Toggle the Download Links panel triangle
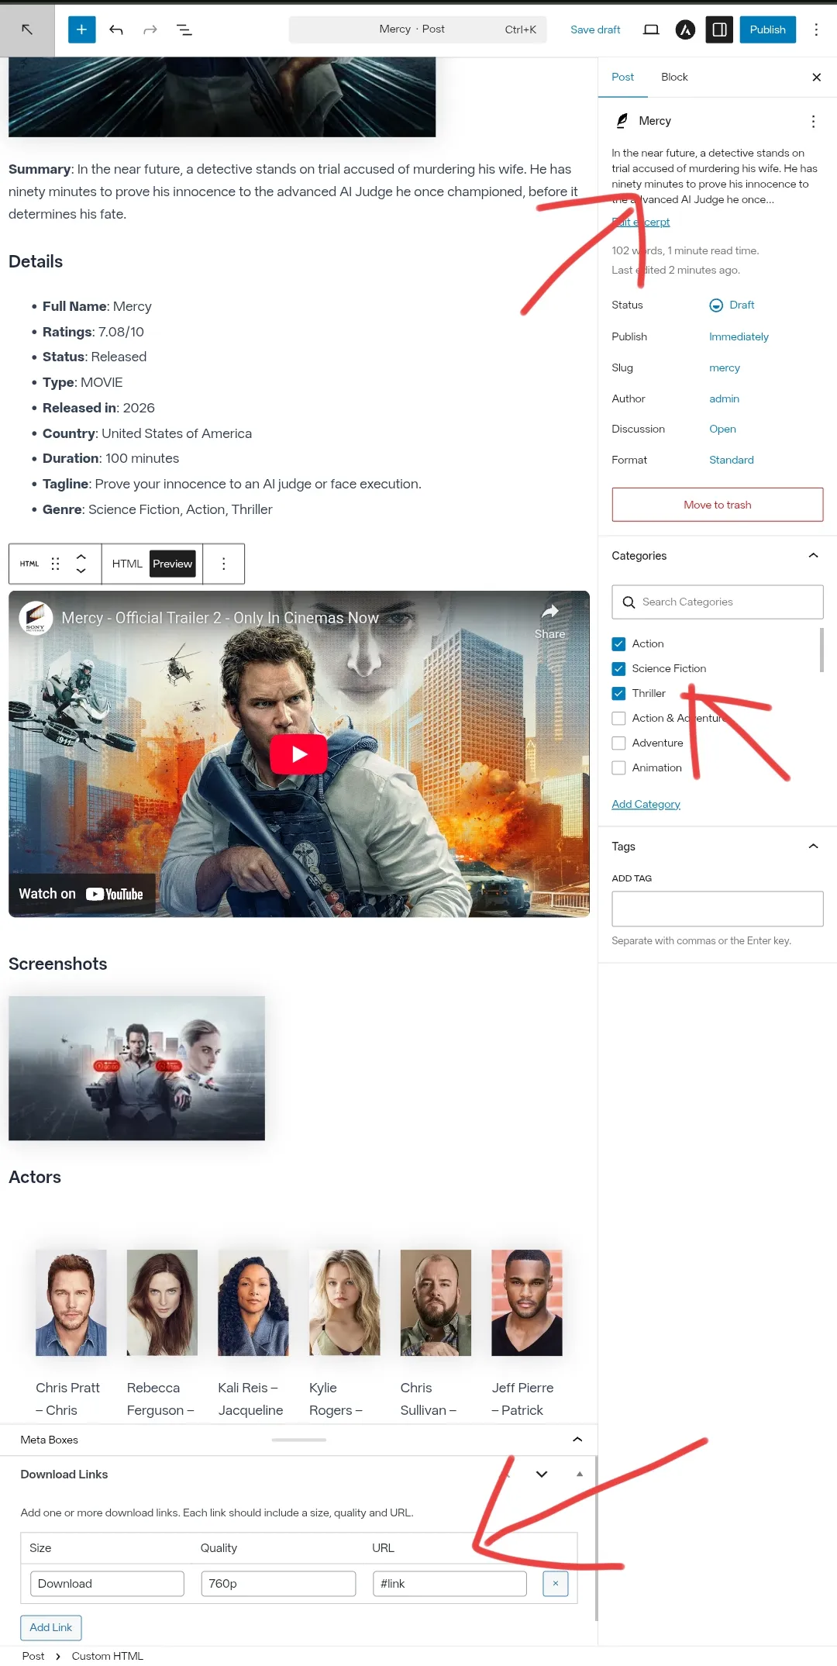Screen dimensions: 837x1666 [580, 1475]
